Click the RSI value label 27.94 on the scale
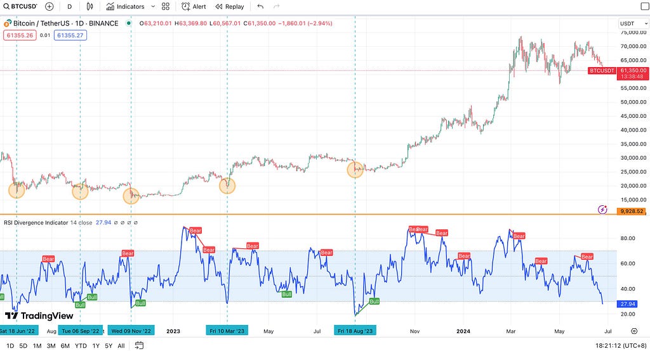Screen dimensions: 650x351 pos(628,304)
